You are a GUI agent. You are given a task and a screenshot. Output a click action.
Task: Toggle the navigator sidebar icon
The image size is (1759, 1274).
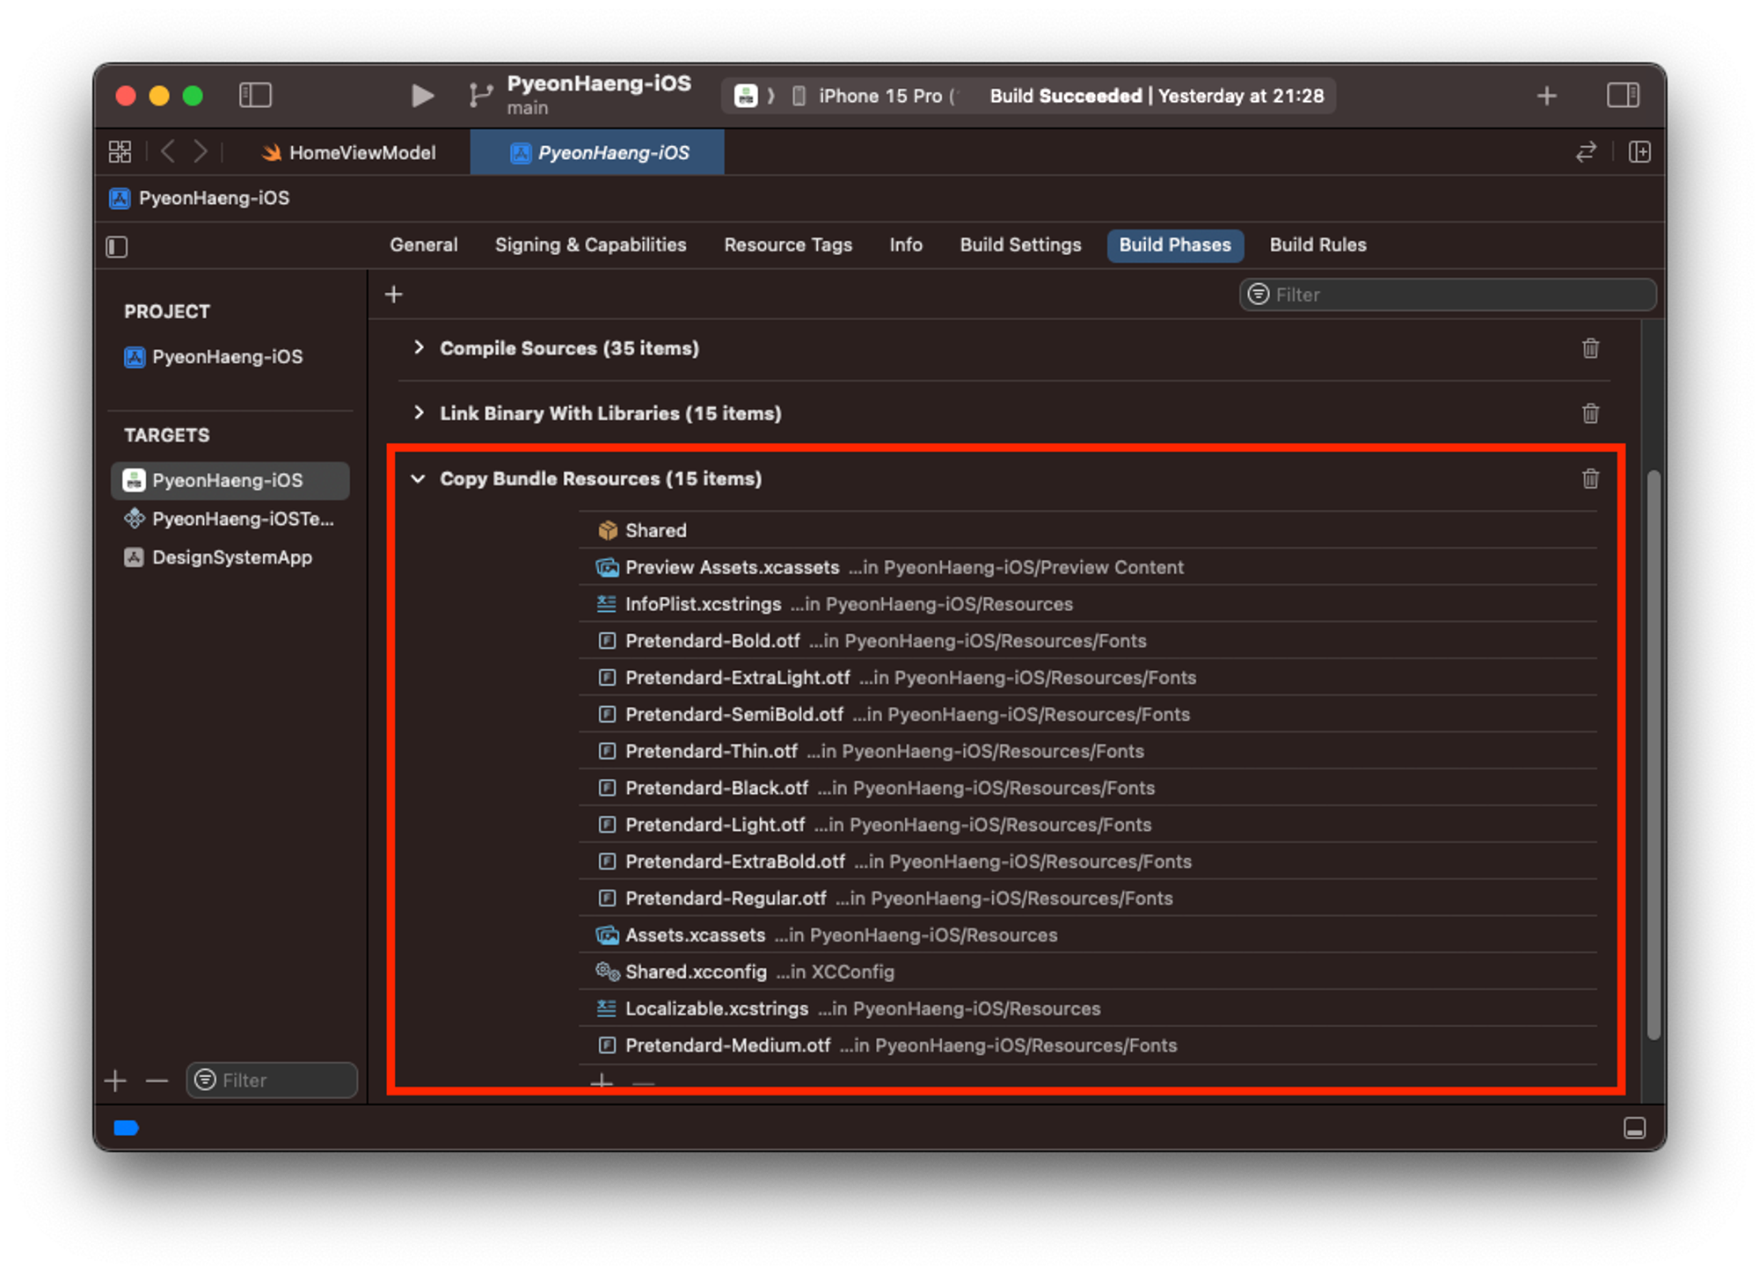tap(255, 95)
